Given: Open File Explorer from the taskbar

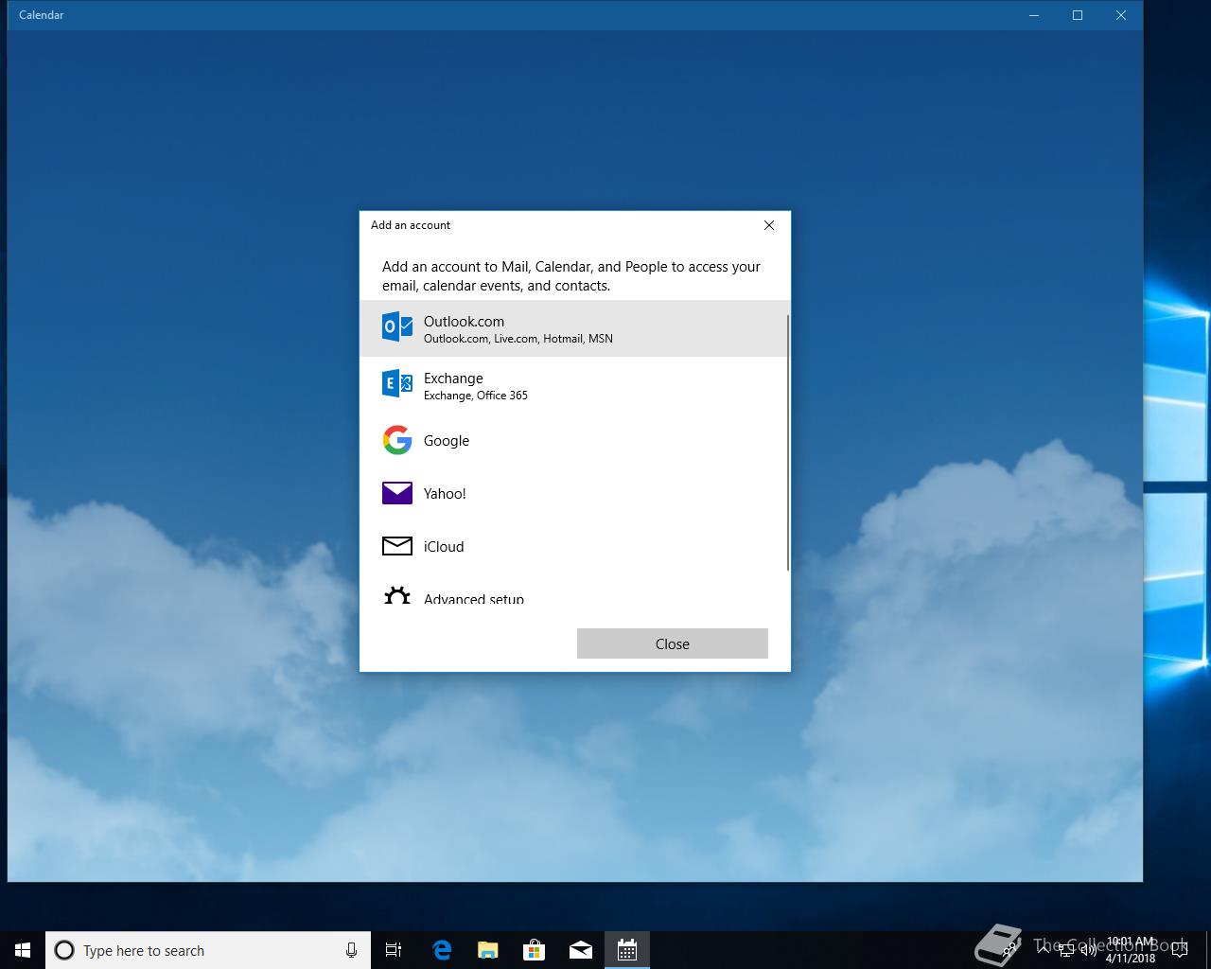Looking at the screenshot, I should pos(488,950).
